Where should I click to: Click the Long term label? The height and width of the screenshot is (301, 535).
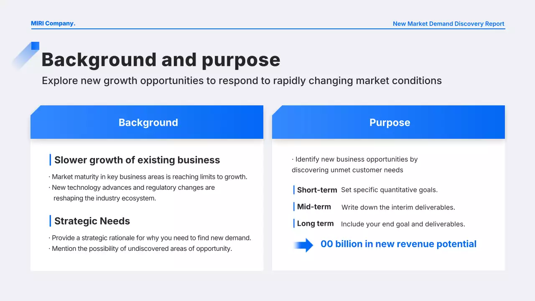(315, 224)
